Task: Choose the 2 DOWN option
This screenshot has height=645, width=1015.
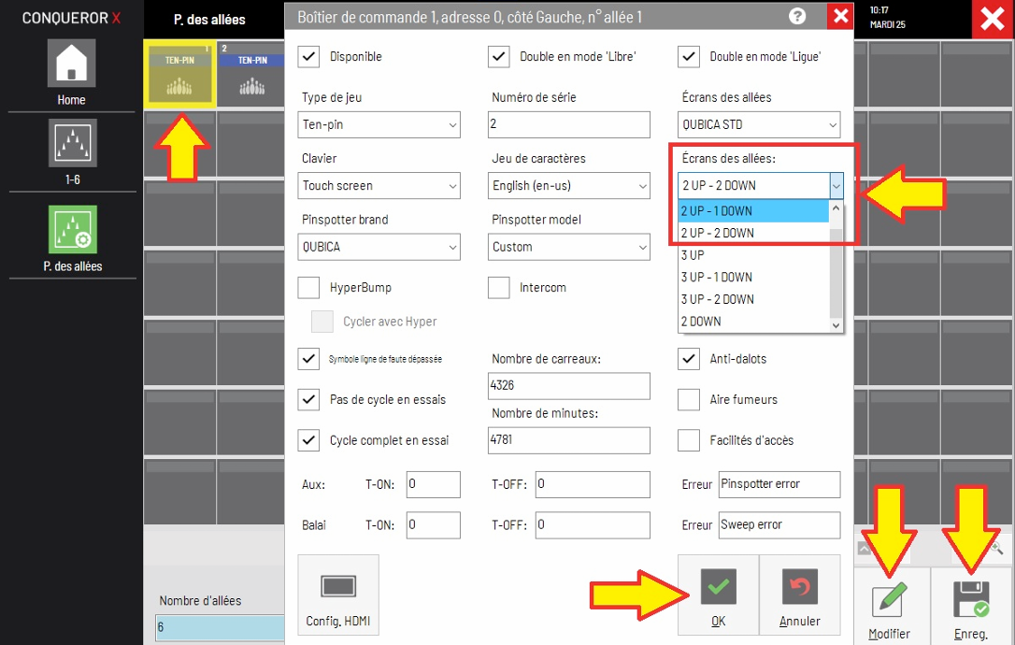Action: tap(753, 322)
